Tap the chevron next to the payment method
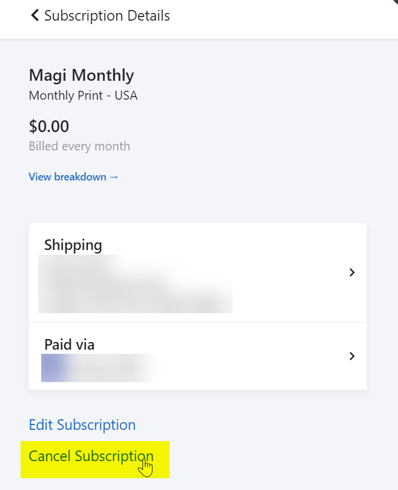The image size is (398, 490). coord(352,356)
